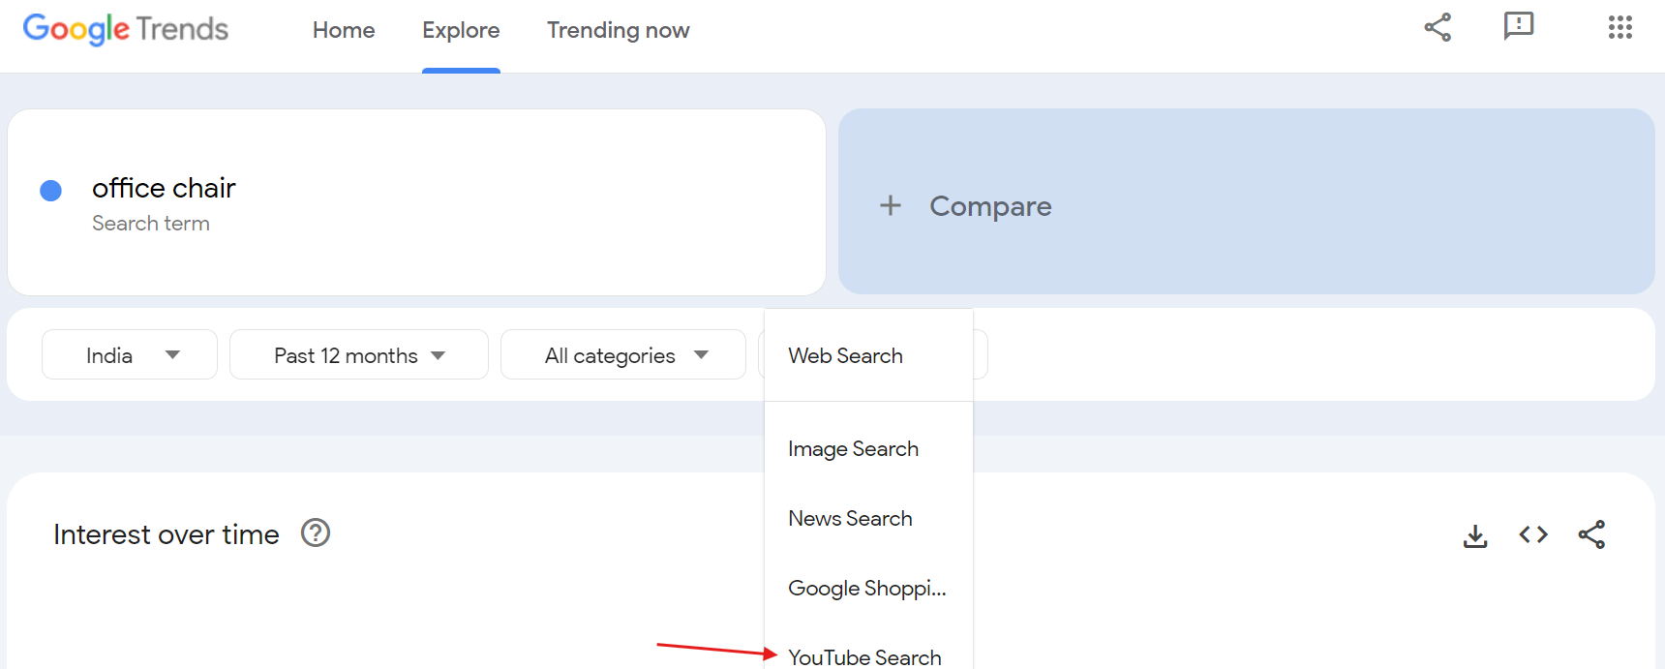Open the Google apps grid icon
This screenshot has width=1665, height=669.
click(1620, 28)
